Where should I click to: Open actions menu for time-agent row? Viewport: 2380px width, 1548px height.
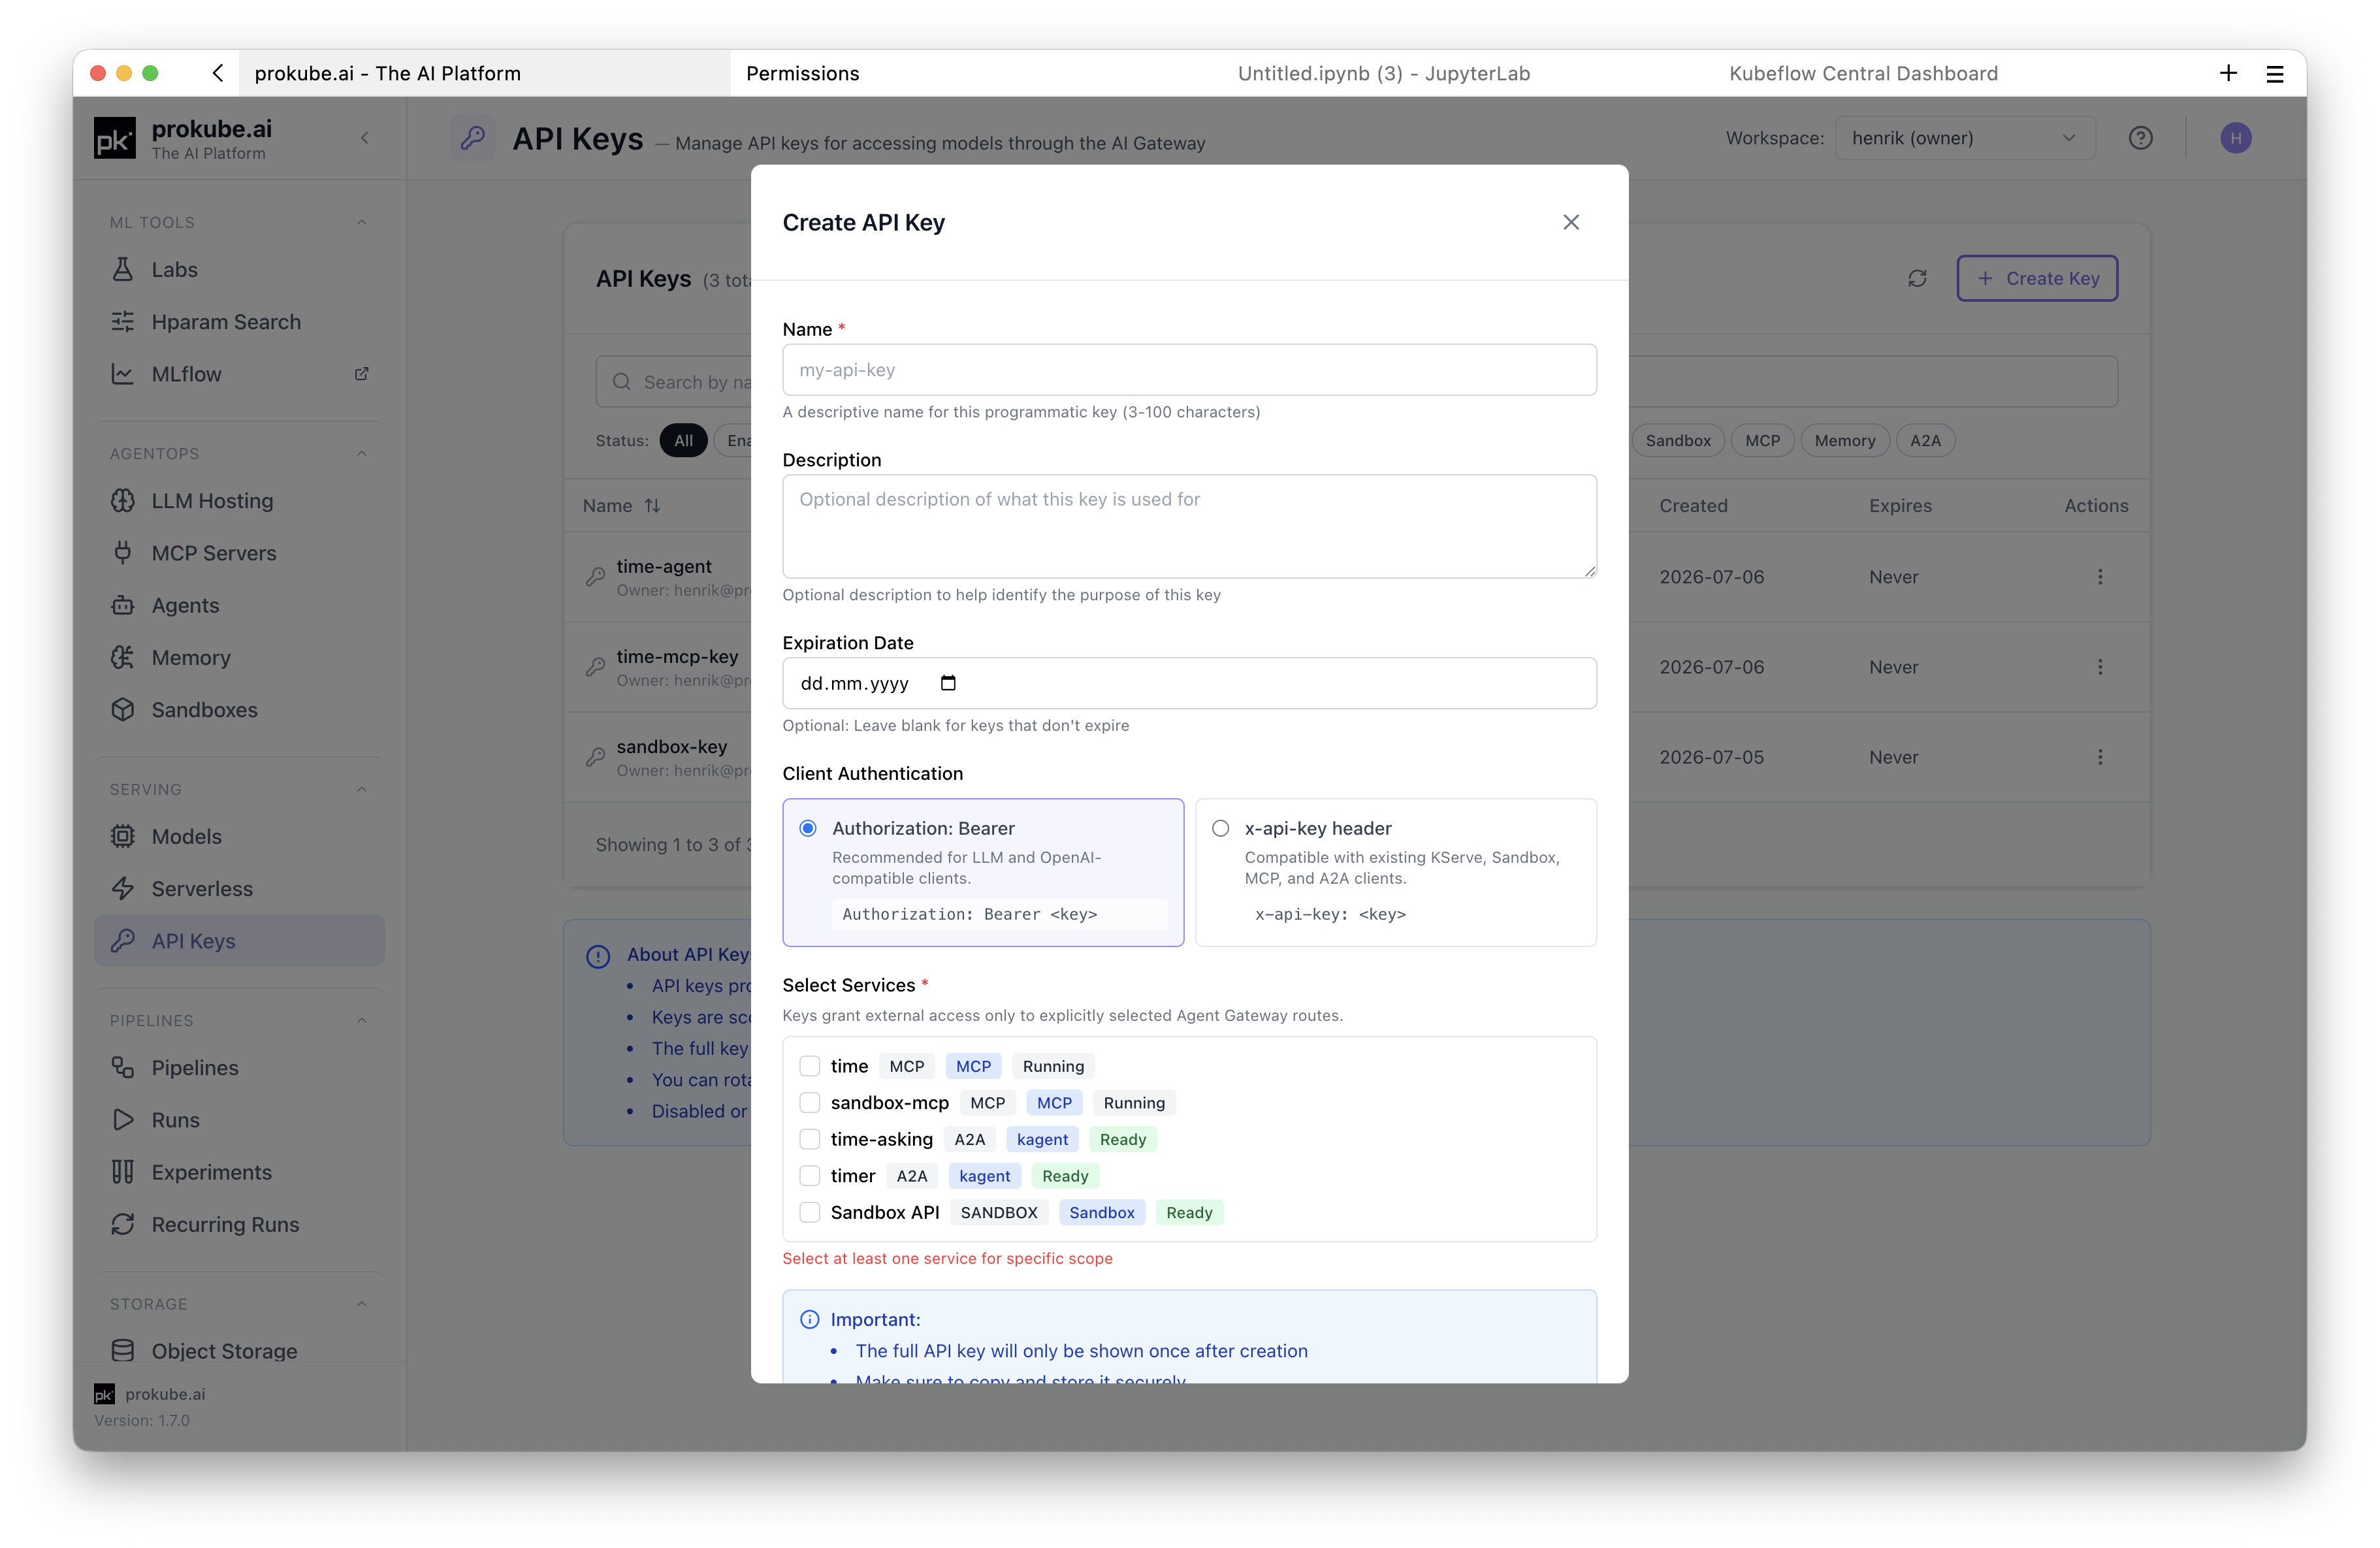coord(2100,577)
